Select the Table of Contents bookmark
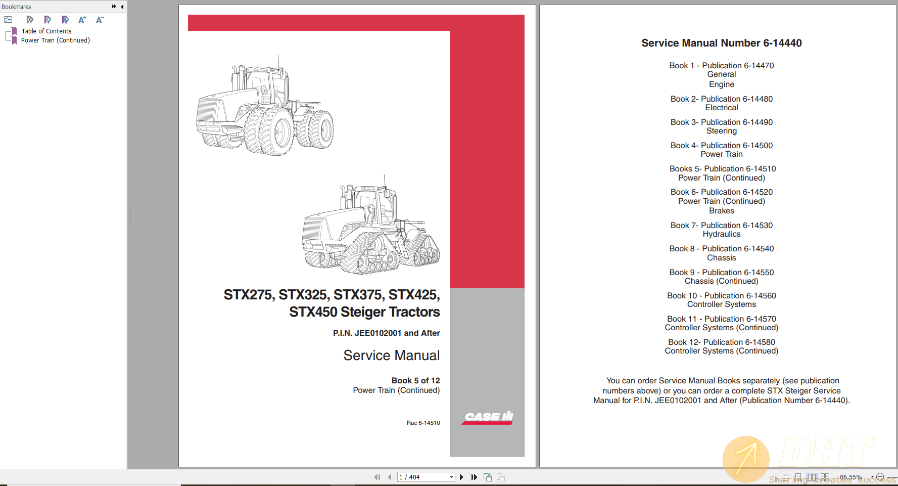This screenshot has width=898, height=486. coord(46,31)
